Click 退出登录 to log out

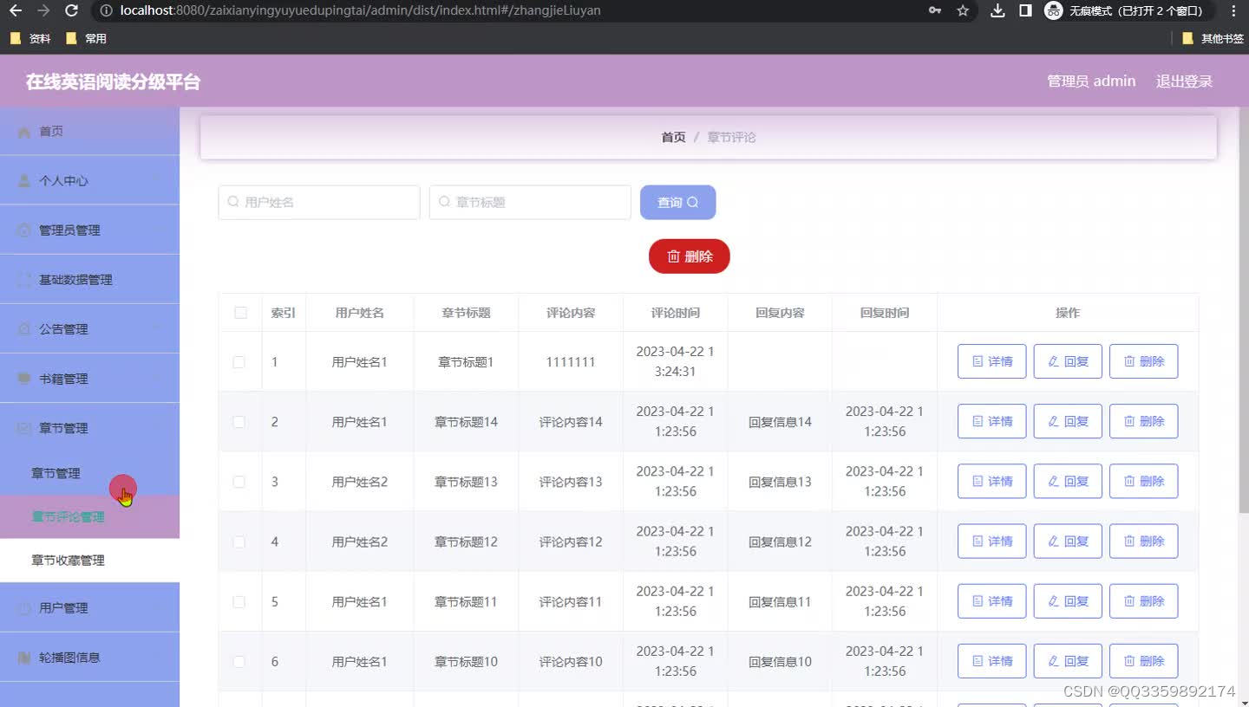tap(1184, 81)
